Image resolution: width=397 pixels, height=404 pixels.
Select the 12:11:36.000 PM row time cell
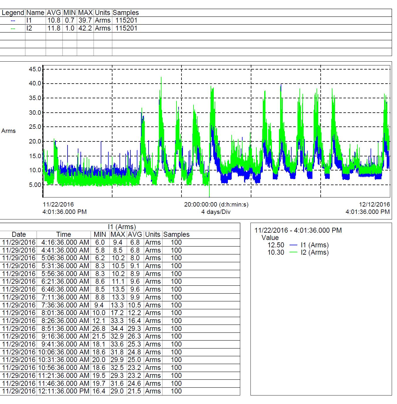[64, 391]
